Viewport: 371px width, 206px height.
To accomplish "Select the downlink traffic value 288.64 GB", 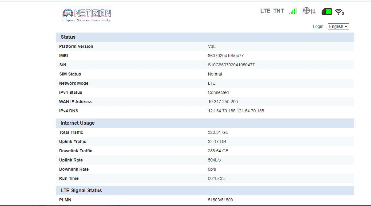I will 218,151.
